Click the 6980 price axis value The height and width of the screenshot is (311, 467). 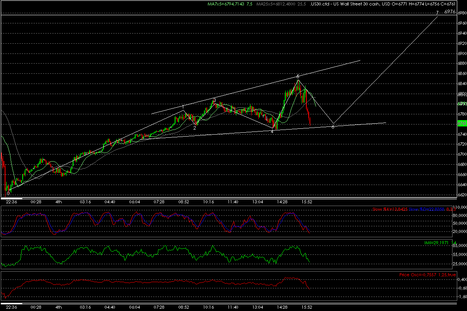pos(462,13)
